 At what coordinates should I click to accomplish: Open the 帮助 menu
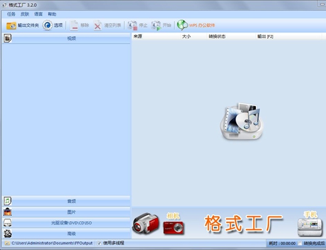tap(52, 14)
